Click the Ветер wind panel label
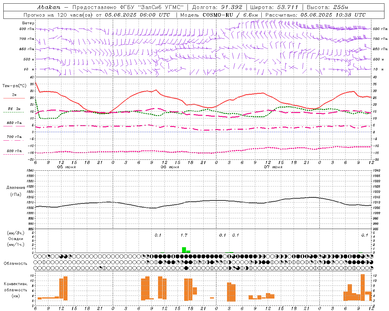Image resolution: width=389 pixels, height=311 pixels. [28, 23]
